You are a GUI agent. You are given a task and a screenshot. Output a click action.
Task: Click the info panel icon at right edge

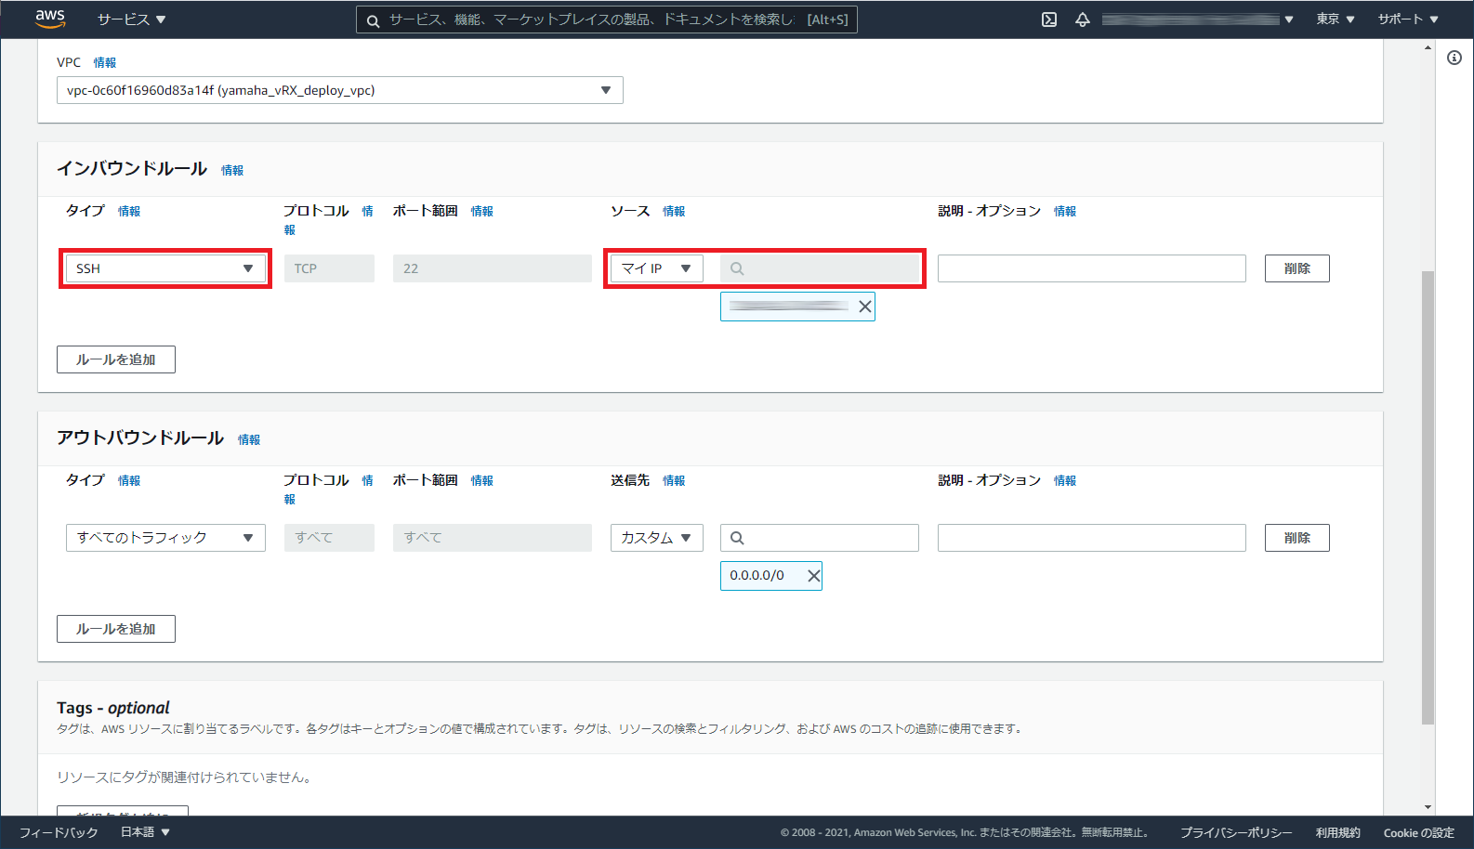coord(1454,58)
